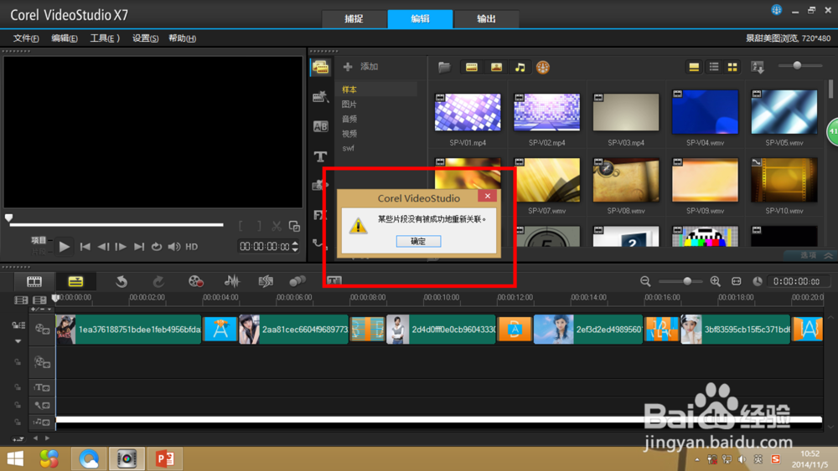Open the preview volume control
This screenshot has height=471, width=838.
pos(174,247)
